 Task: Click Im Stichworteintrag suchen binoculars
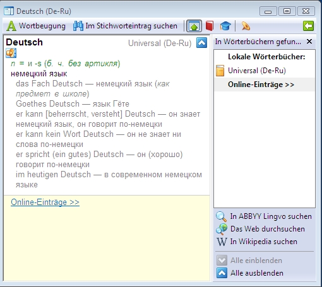tap(125, 26)
